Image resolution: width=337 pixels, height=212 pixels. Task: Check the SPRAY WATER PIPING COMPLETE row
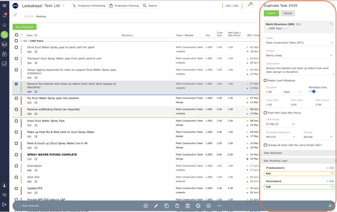(x=16, y=155)
